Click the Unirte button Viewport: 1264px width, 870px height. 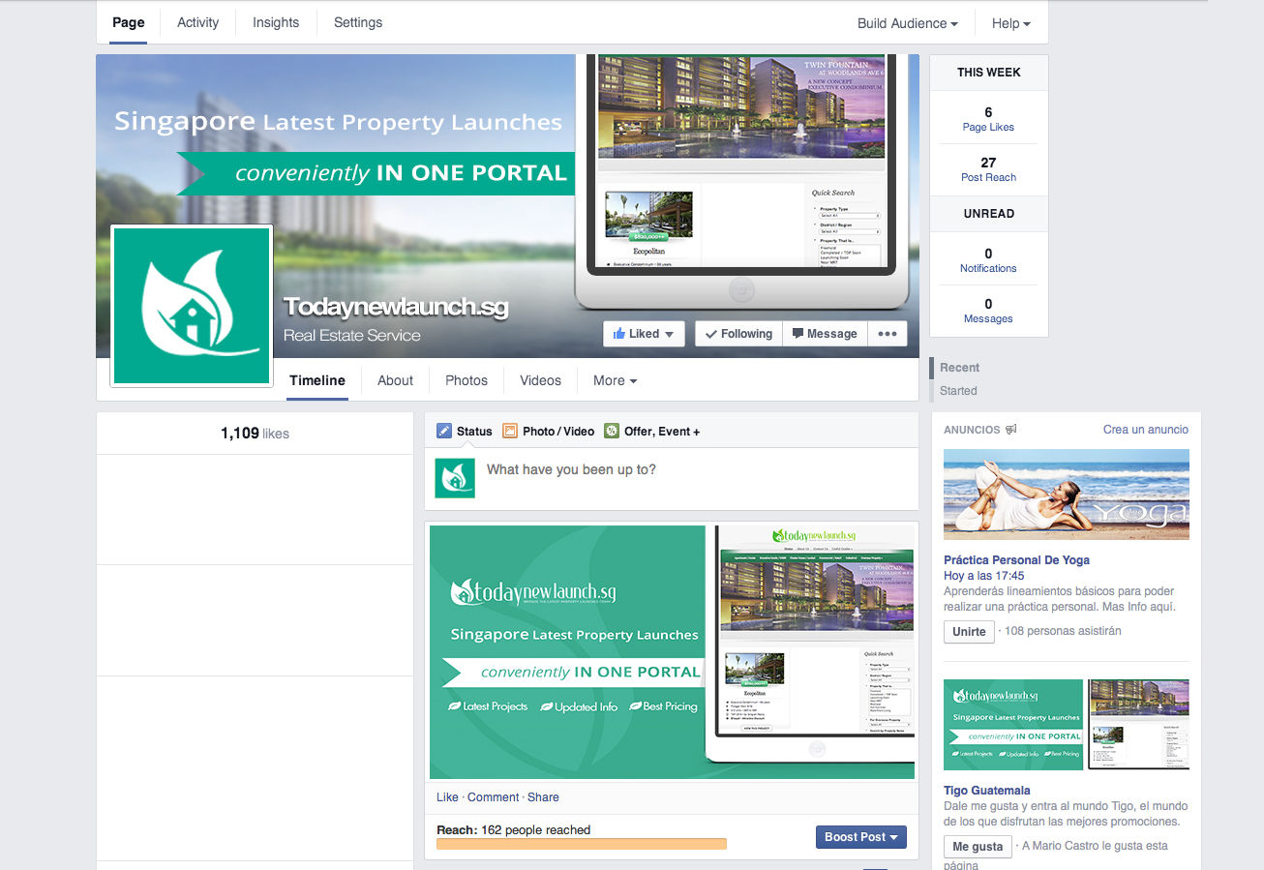[x=969, y=632]
